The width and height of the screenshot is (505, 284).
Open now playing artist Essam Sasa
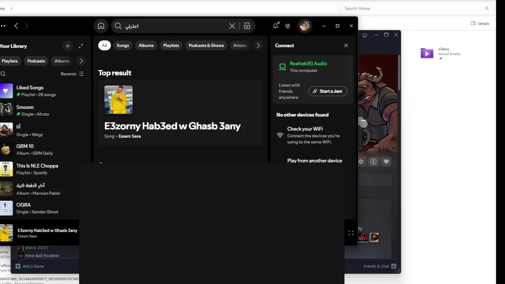pyautogui.click(x=27, y=236)
